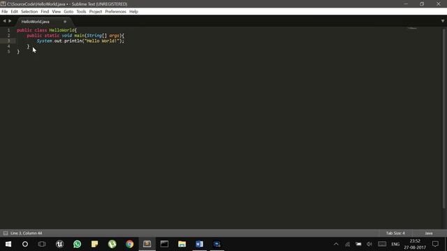This screenshot has width=447, height=251.
Task: Open Google Chrome from the taskbar
Action: coord(130,244)
